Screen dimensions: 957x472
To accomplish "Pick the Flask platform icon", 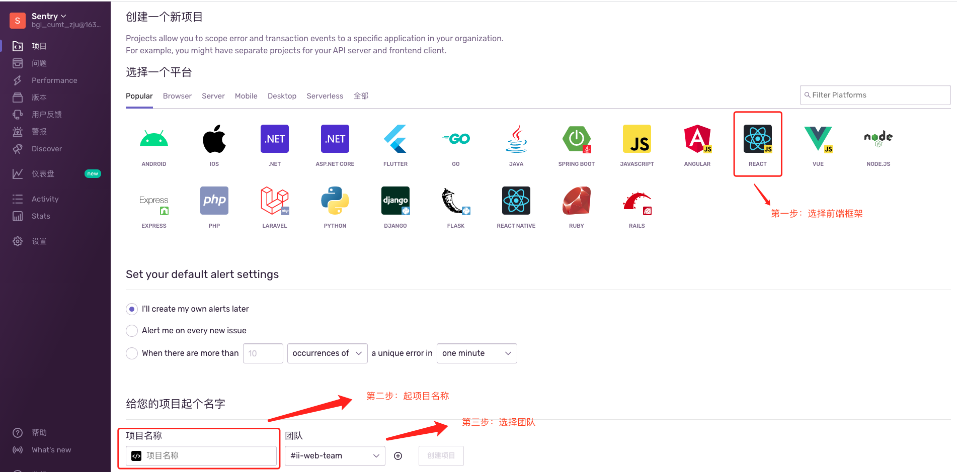I will coord(456,201).
